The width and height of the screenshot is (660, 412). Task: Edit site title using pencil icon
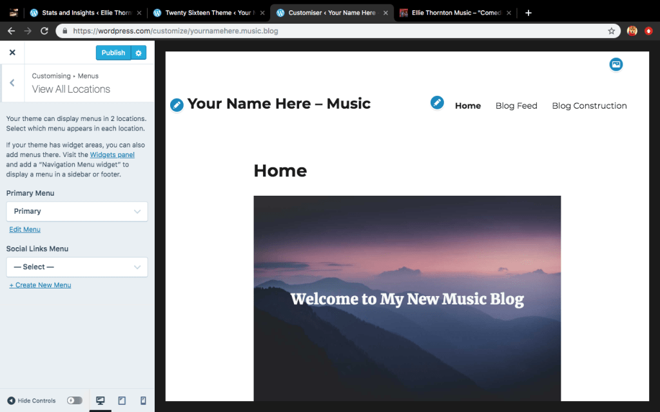(x=177, y=104)
